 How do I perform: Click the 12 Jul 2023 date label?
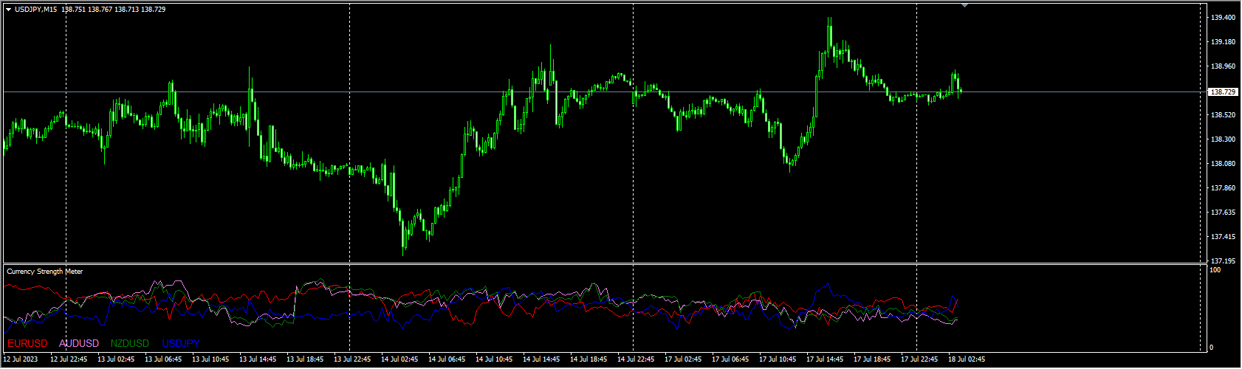21,360
